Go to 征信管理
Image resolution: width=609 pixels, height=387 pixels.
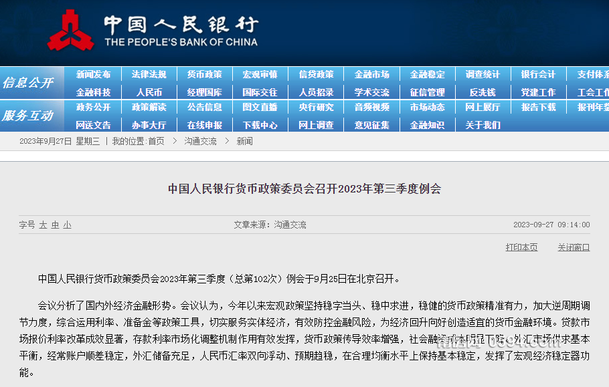click(427, 92)
